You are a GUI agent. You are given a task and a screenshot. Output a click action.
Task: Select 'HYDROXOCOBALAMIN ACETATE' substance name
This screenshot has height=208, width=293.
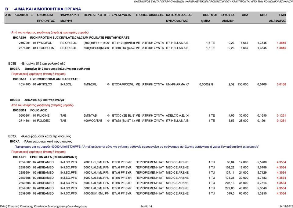pyautogui.click(x=54, y=79)
